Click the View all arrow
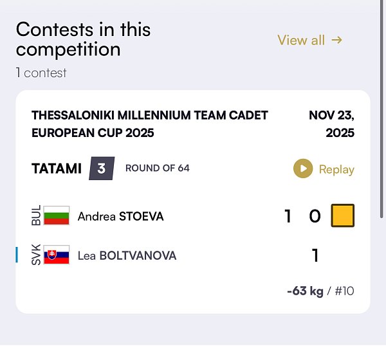Viewport: 386px width, 346px height. 336,40
